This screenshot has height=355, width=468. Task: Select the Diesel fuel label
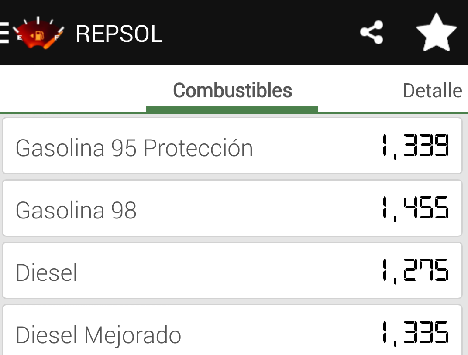(47, 273)
